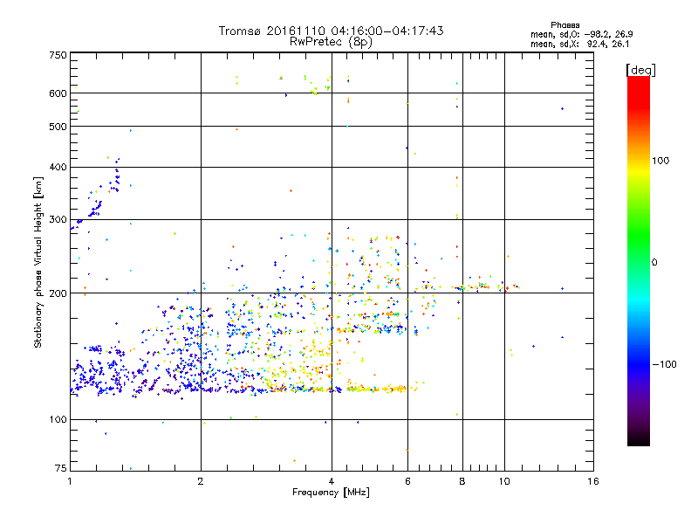This screenshot has height=524, width=698.
Task: Click the plot title 'Tromsø 20161110 04:16:00-04:17:43'
Action: pos(331,31)
